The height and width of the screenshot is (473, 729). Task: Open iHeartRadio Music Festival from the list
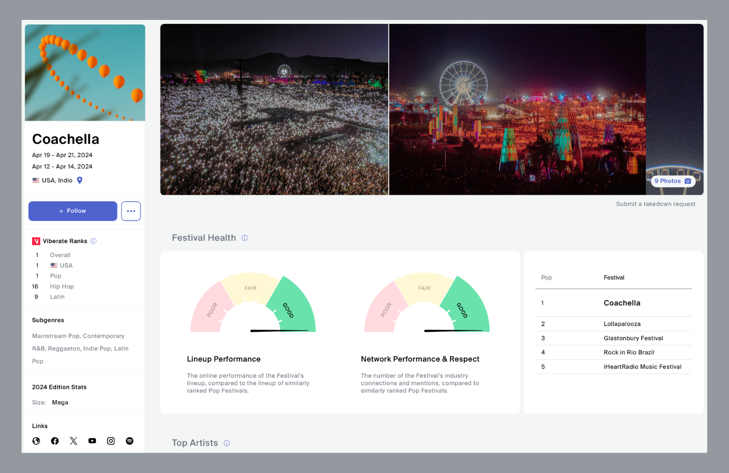[x=642, y=367]
